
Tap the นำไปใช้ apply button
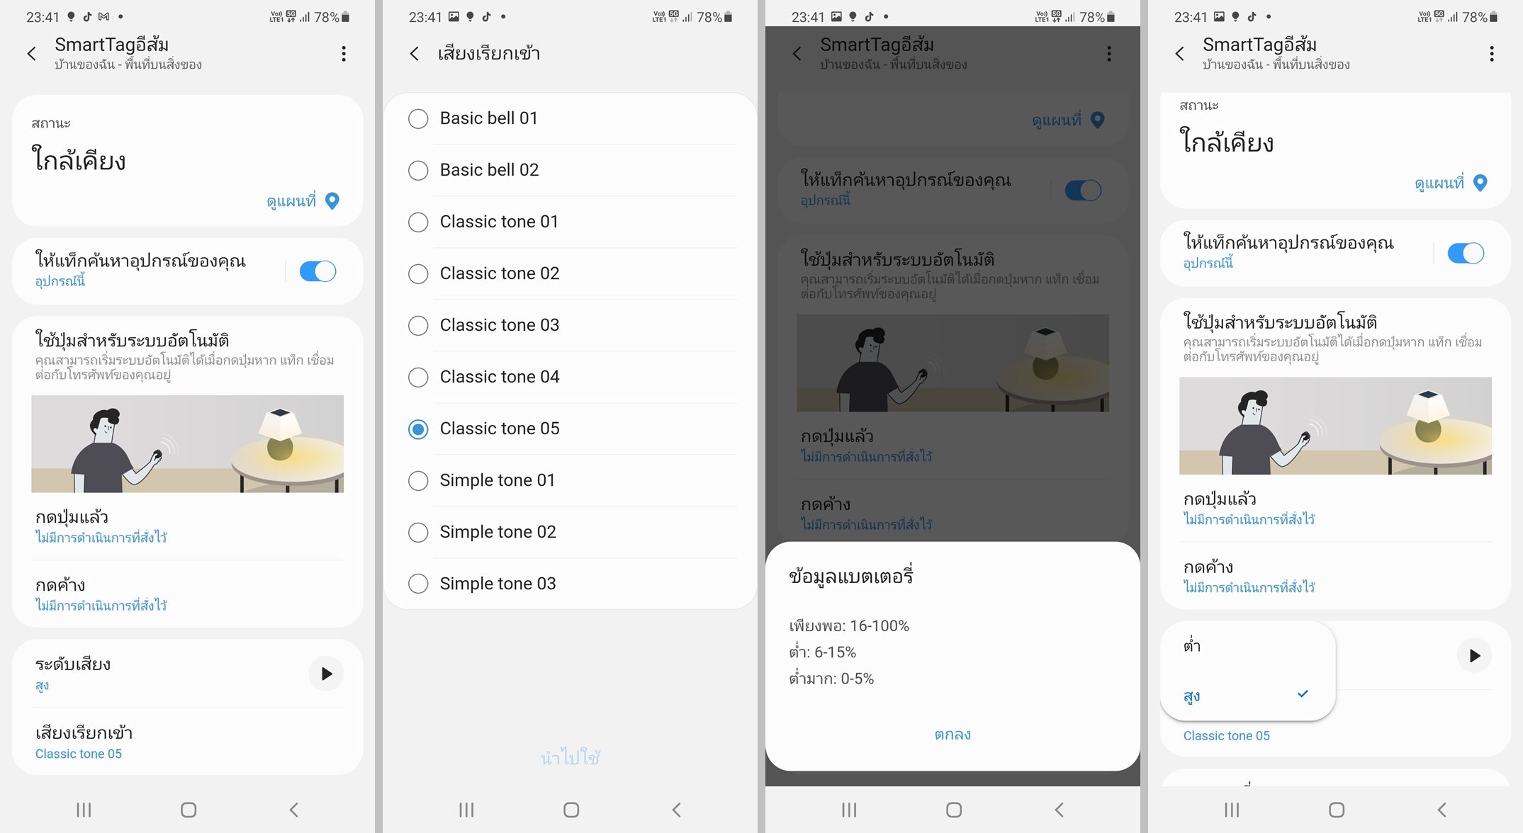click(x=571, y=758)
